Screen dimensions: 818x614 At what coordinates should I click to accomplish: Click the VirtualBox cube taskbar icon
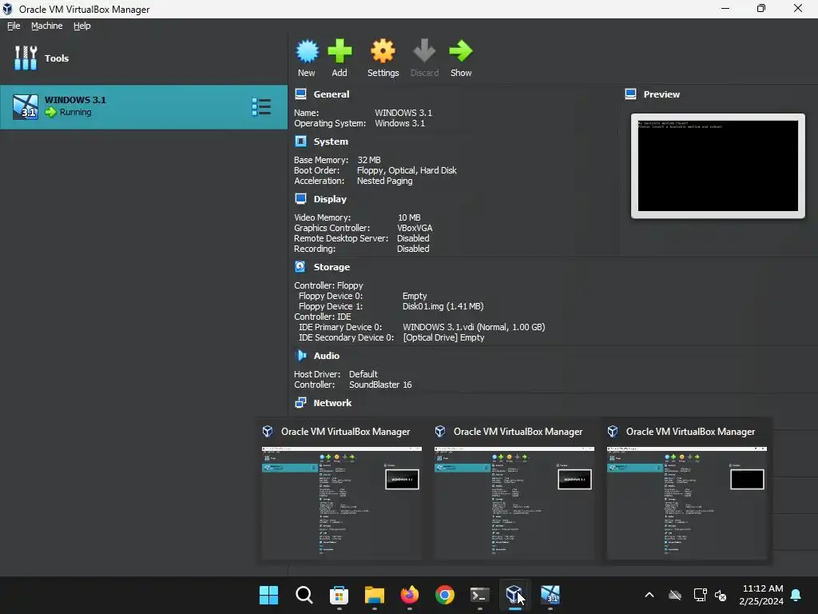(515, 595)
